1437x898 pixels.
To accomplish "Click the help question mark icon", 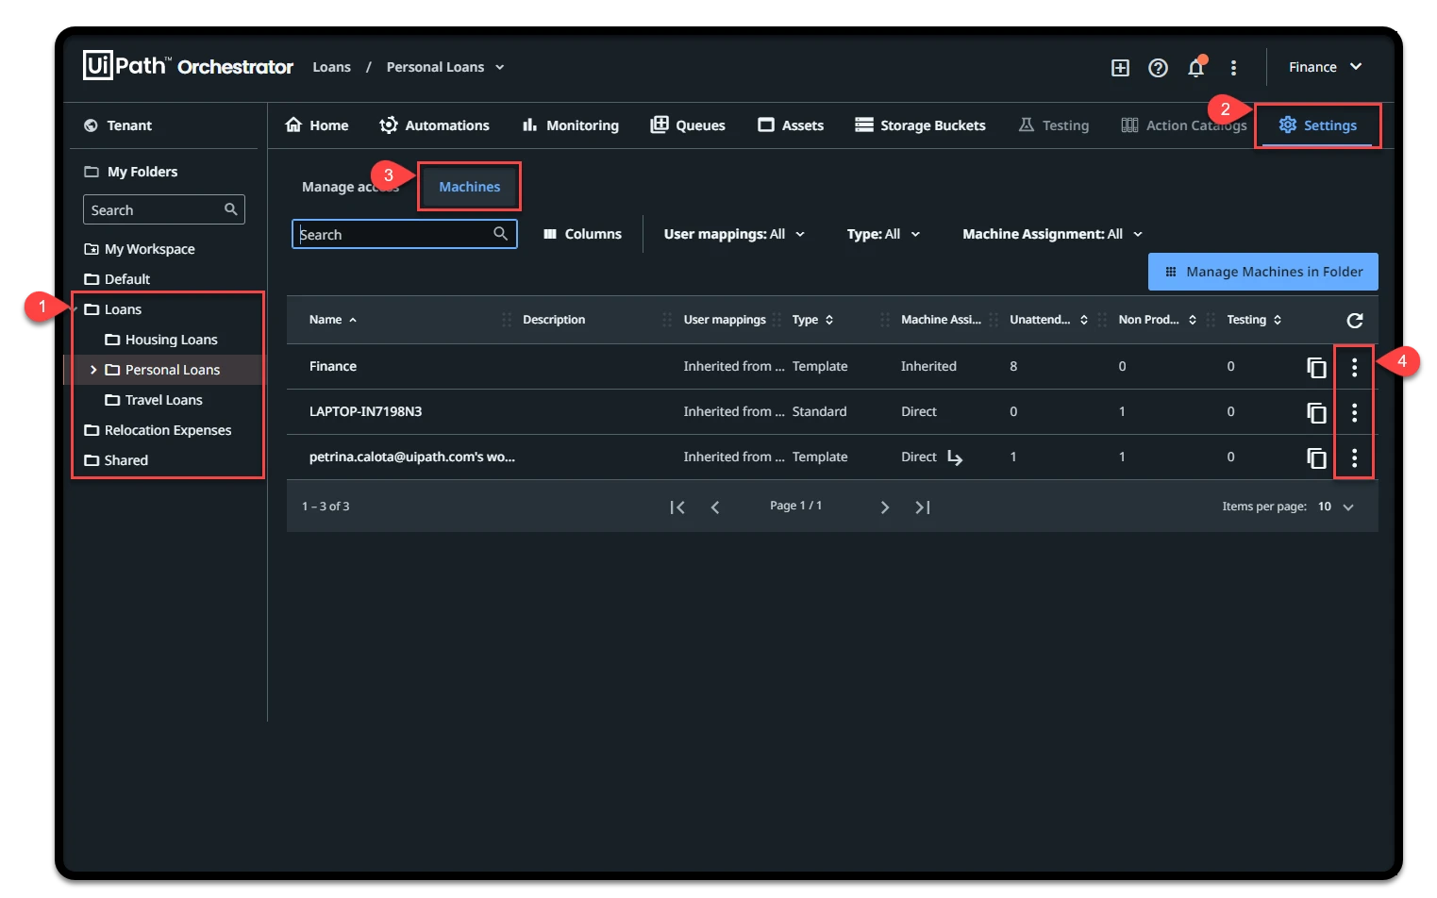I will pos(1158,68).
